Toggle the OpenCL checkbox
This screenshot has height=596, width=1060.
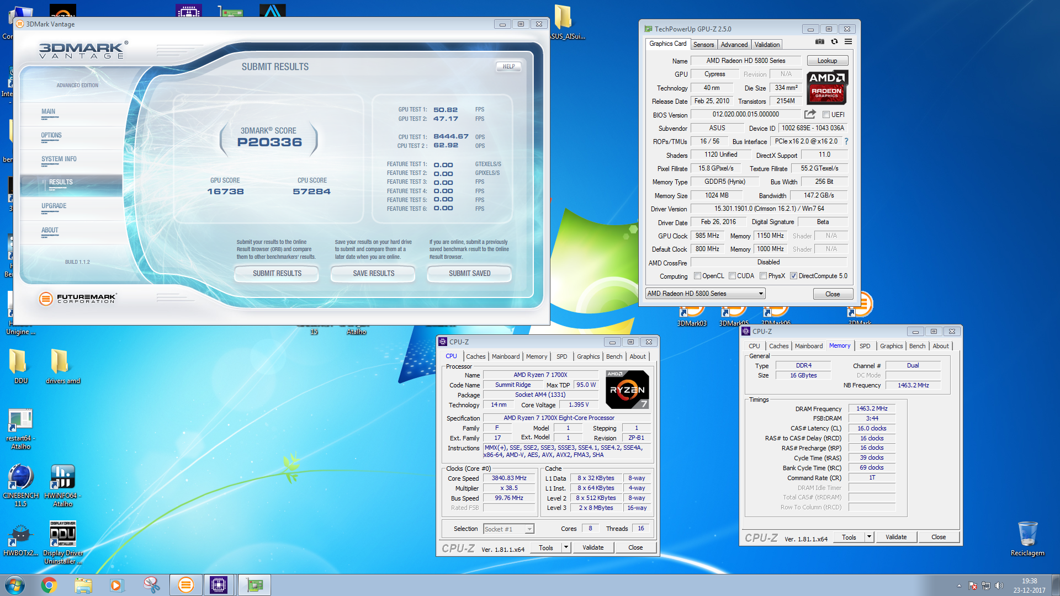(x=697, y=276)
